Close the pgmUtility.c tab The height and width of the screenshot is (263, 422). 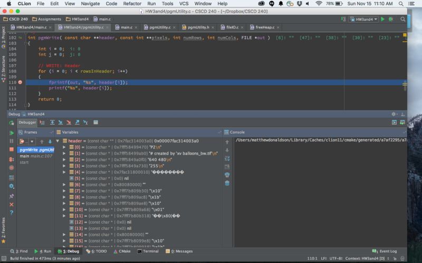tap(174, 27)
